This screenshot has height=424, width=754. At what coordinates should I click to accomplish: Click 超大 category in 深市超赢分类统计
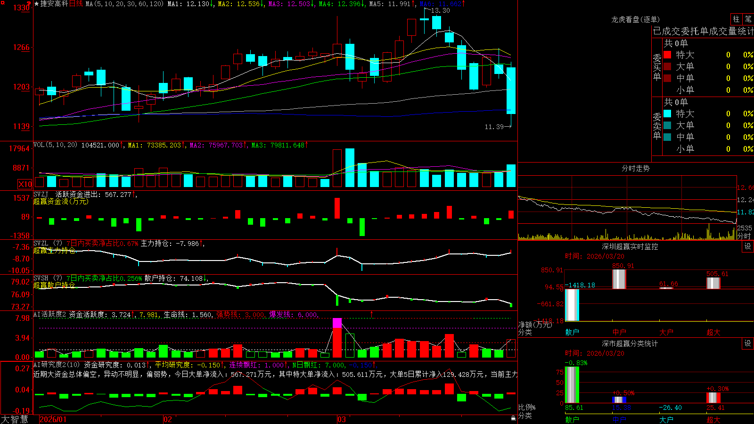coord(713,420)
